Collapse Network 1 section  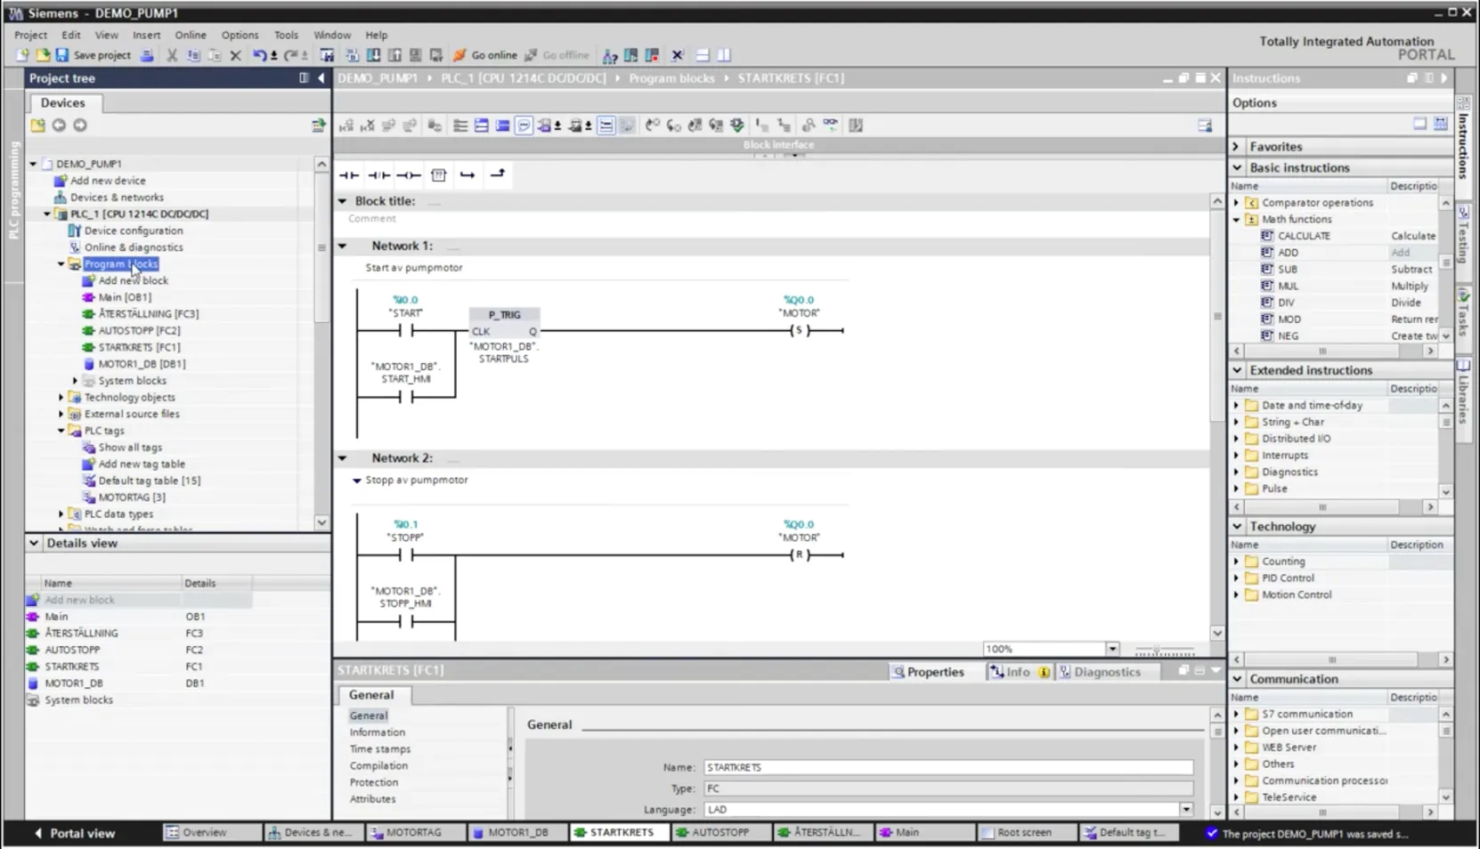pos(343,246)
